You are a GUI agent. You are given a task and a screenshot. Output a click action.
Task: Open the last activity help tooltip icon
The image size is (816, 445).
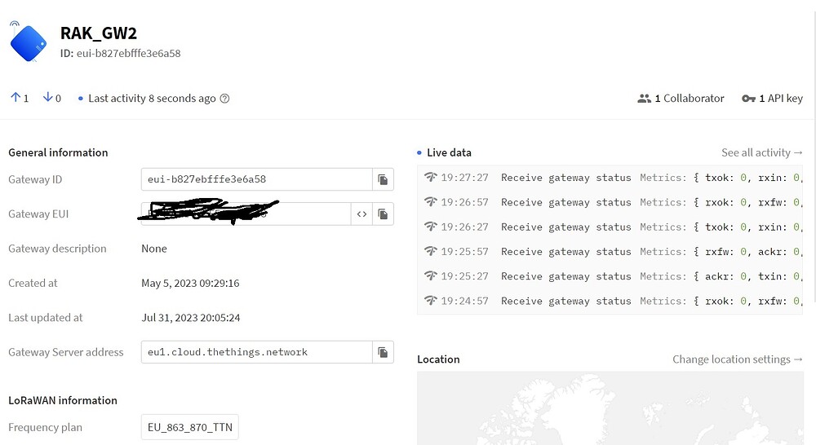tap(224, 99)
